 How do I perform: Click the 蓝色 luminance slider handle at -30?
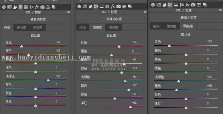pyautogui.click(x=177, y=90)
